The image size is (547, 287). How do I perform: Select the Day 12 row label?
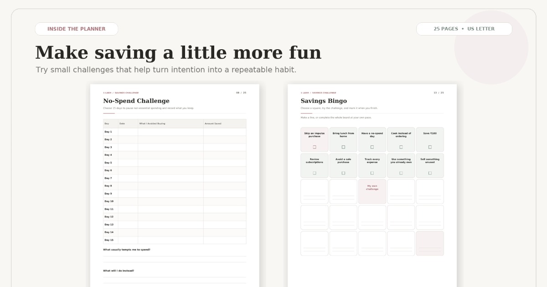coord(109,217)
